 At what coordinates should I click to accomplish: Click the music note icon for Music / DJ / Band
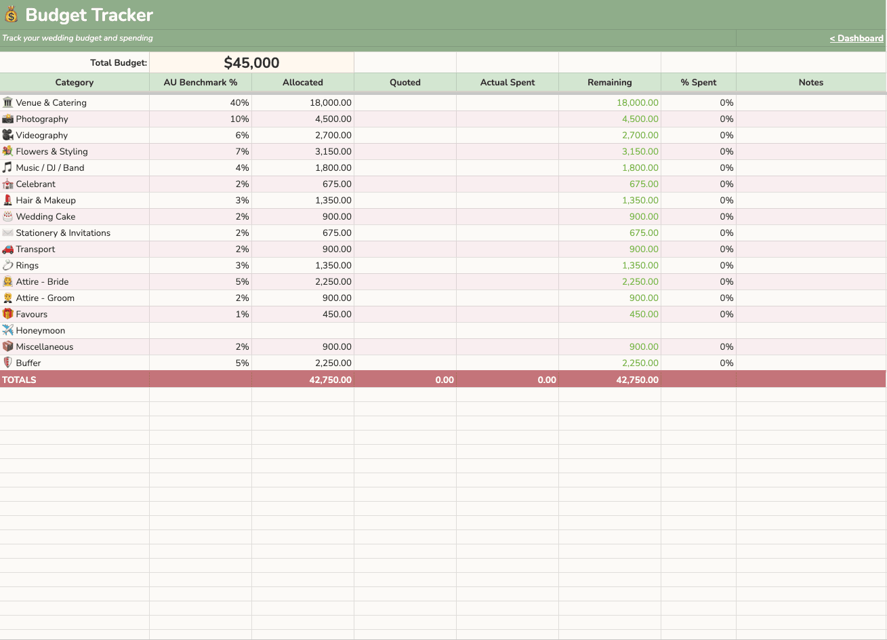[x=9, y=167]
